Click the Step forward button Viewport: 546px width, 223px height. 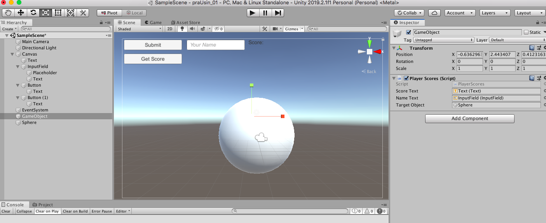point(277,13)
